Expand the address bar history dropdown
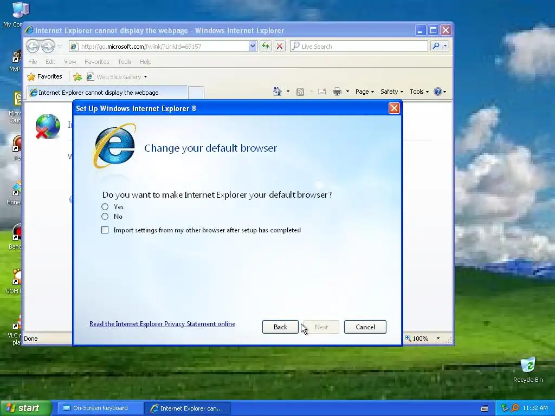Viewport: 555px width, 416px height. point(253,47)
